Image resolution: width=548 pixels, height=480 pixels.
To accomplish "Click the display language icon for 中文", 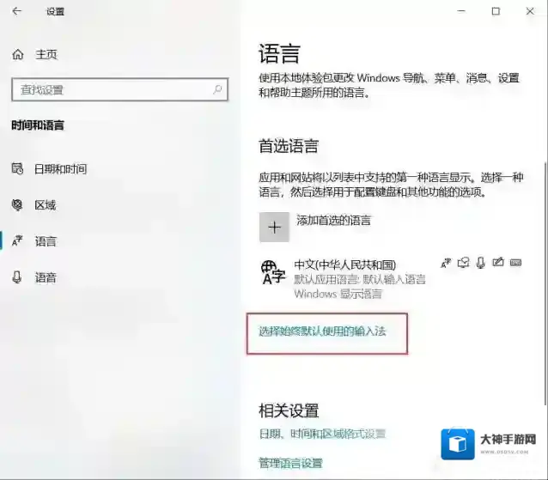I will point(446,263).
